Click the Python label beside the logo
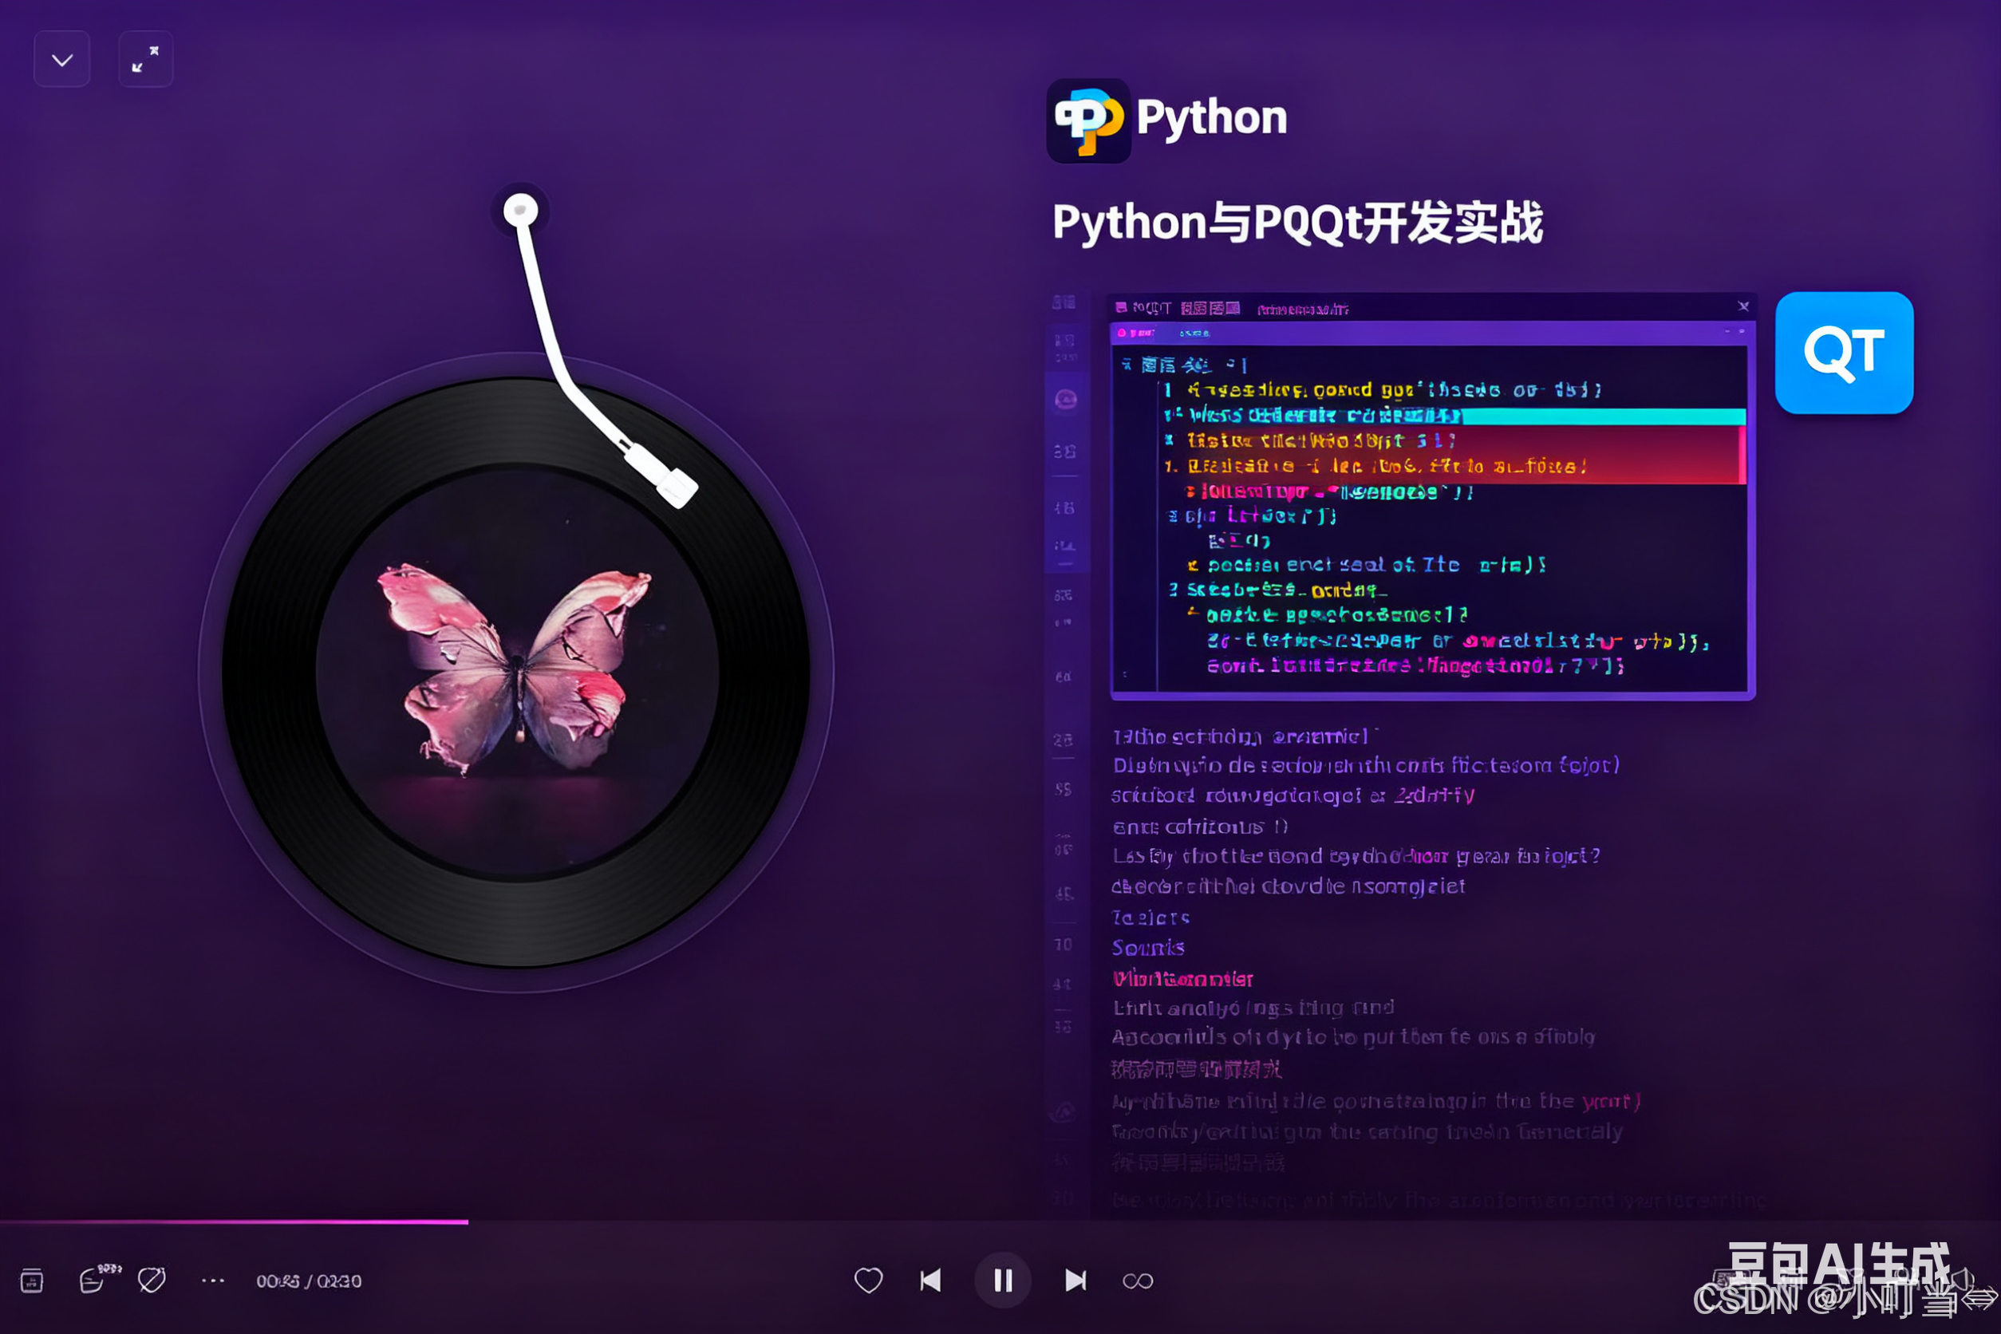2001x1334 pixels. (x=1211, y=117)
